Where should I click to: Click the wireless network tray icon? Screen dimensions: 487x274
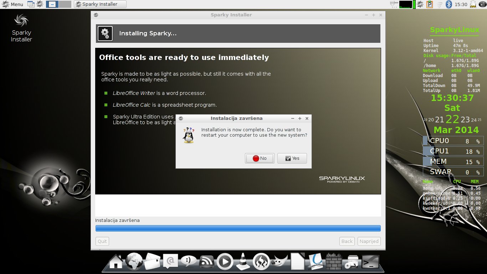click(x=440, y=4)
